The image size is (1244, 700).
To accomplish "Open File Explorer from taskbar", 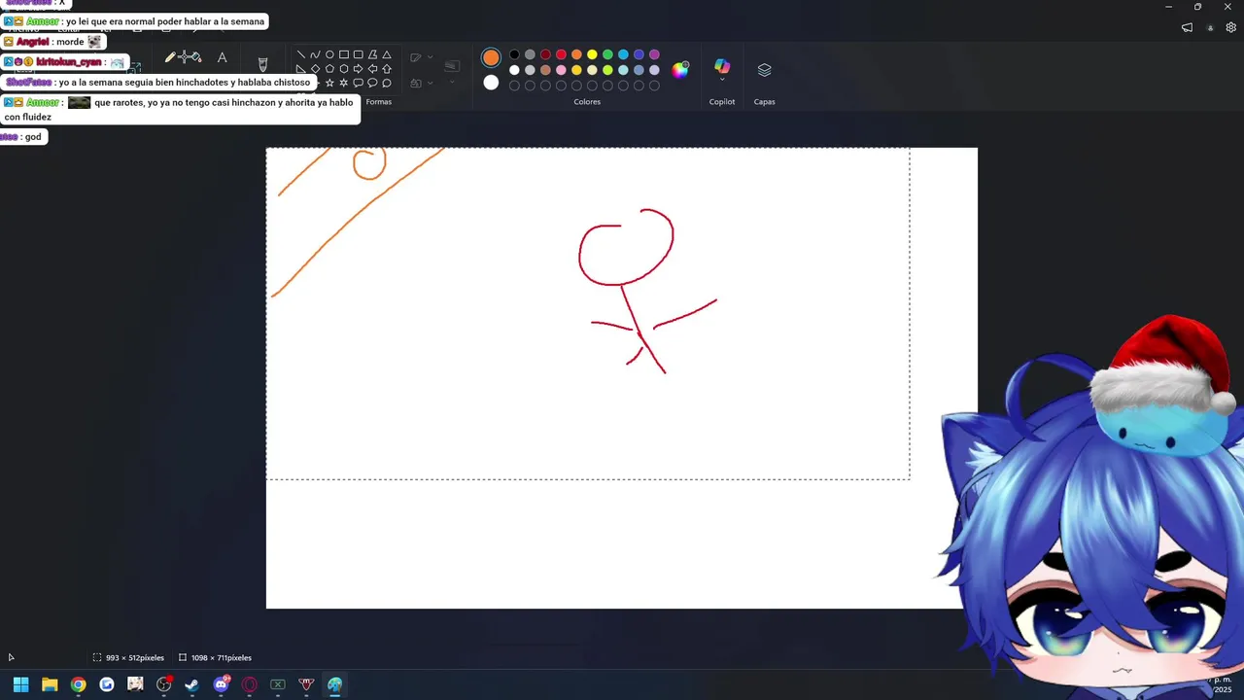I will tap(50, 684).
